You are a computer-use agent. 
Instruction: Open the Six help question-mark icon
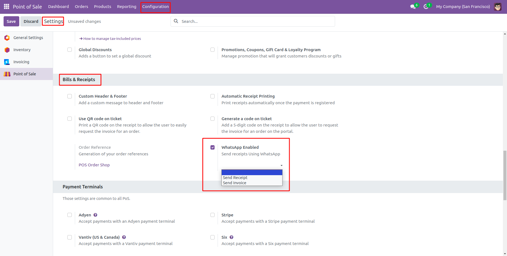click(232, 237)
